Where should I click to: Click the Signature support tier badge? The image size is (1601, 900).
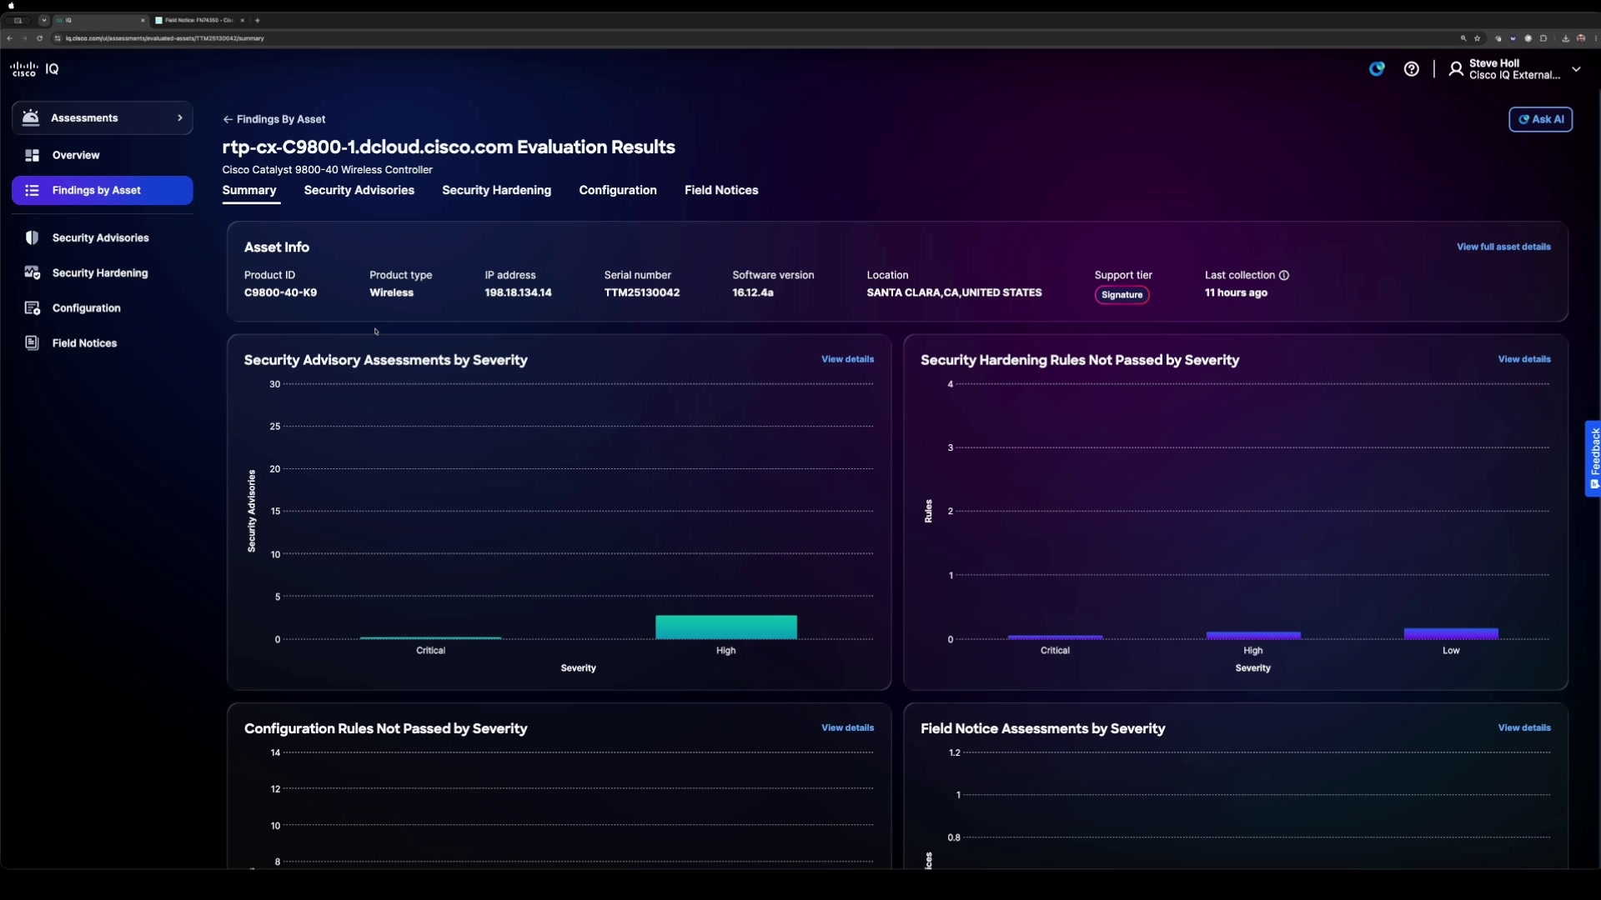(x=1122, y=295)
